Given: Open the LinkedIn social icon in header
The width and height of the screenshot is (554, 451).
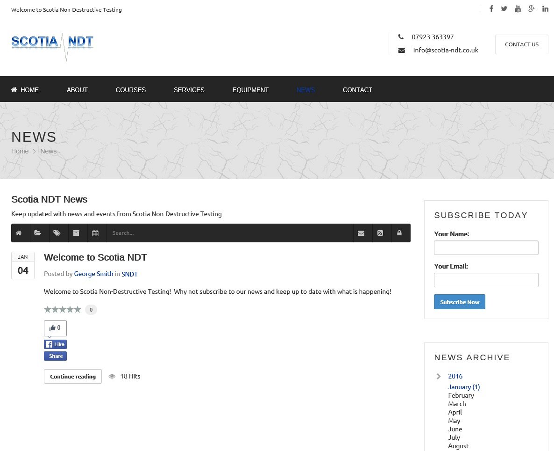Looking at the screenshot, I should click(545, 9).
